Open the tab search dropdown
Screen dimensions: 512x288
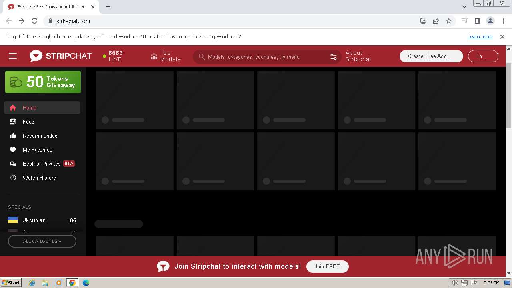pyautogui.click(x=464, y=7)
